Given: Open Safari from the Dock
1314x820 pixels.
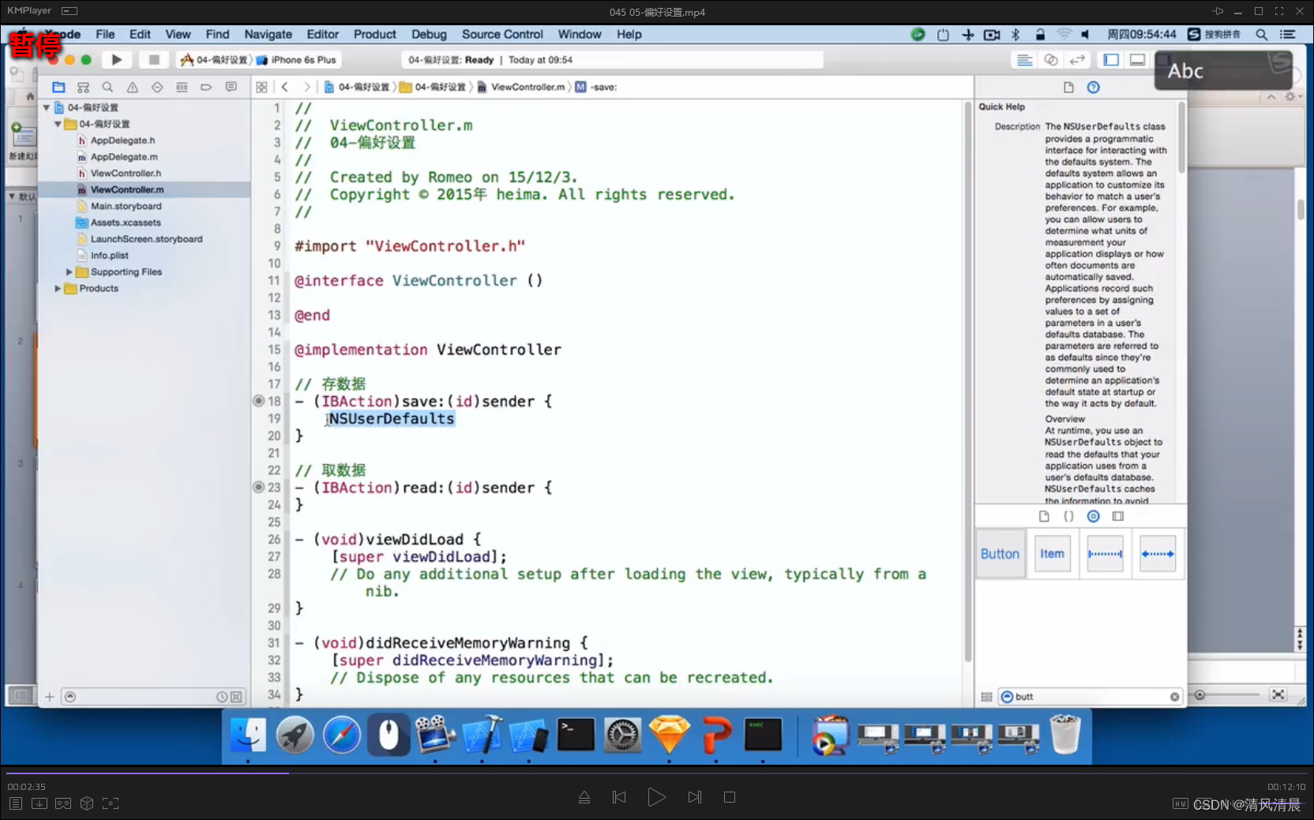Looking at the screenshot, I should pyautogui.click(x=342, y=736).
